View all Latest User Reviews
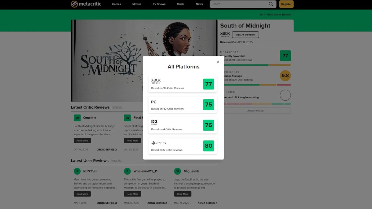Screen dimensions: 372x209 pyautogui.click(x=116, y=161)
